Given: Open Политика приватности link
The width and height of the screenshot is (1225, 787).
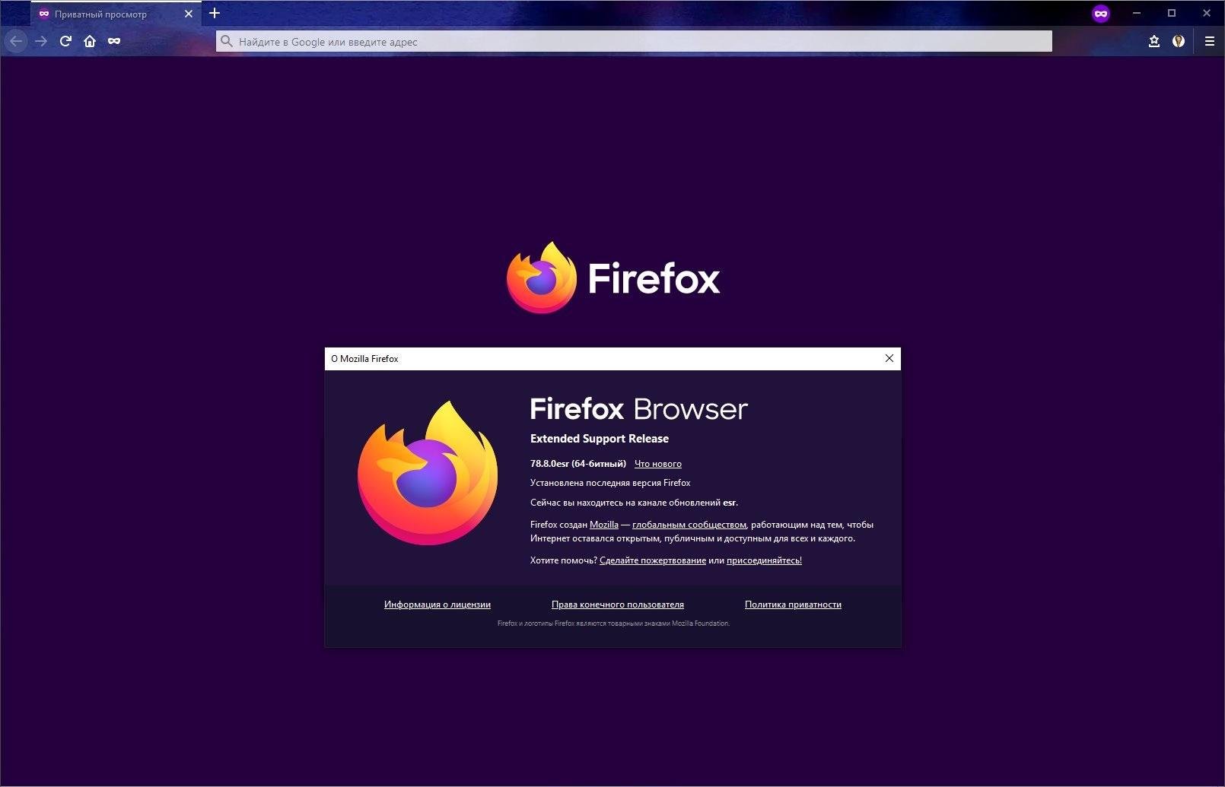Looking at the screenshot, I should tap(793, 605).
